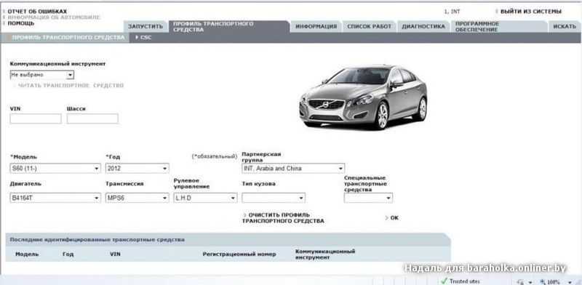Image resolution: width=582 pixels, height=285 pixels.
Task: Open the Информация tab
Action: [316, 27]
